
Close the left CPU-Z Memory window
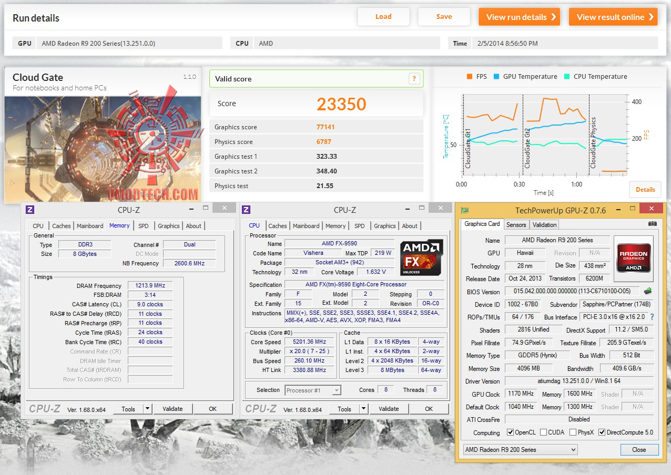click(x=225, y=209)
